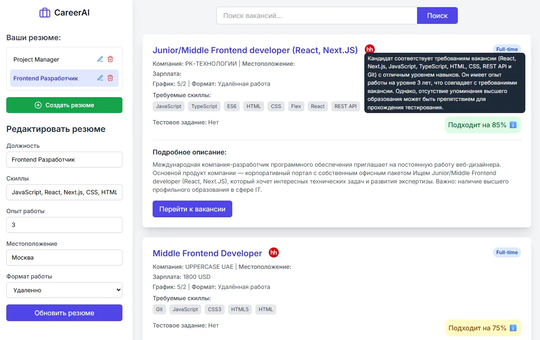
Task: Open the Формат работы dropdown
Action: (64, 290)
